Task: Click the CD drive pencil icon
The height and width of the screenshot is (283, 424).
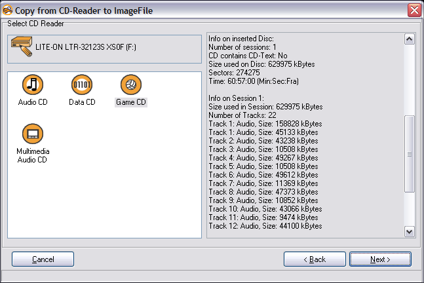Action: click(22, 47)
